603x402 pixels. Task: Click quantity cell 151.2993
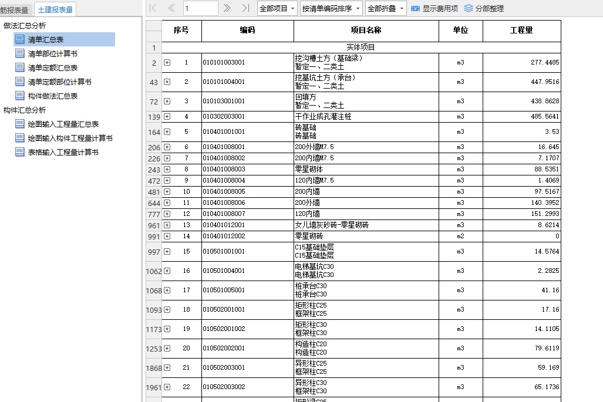[521, 214]
